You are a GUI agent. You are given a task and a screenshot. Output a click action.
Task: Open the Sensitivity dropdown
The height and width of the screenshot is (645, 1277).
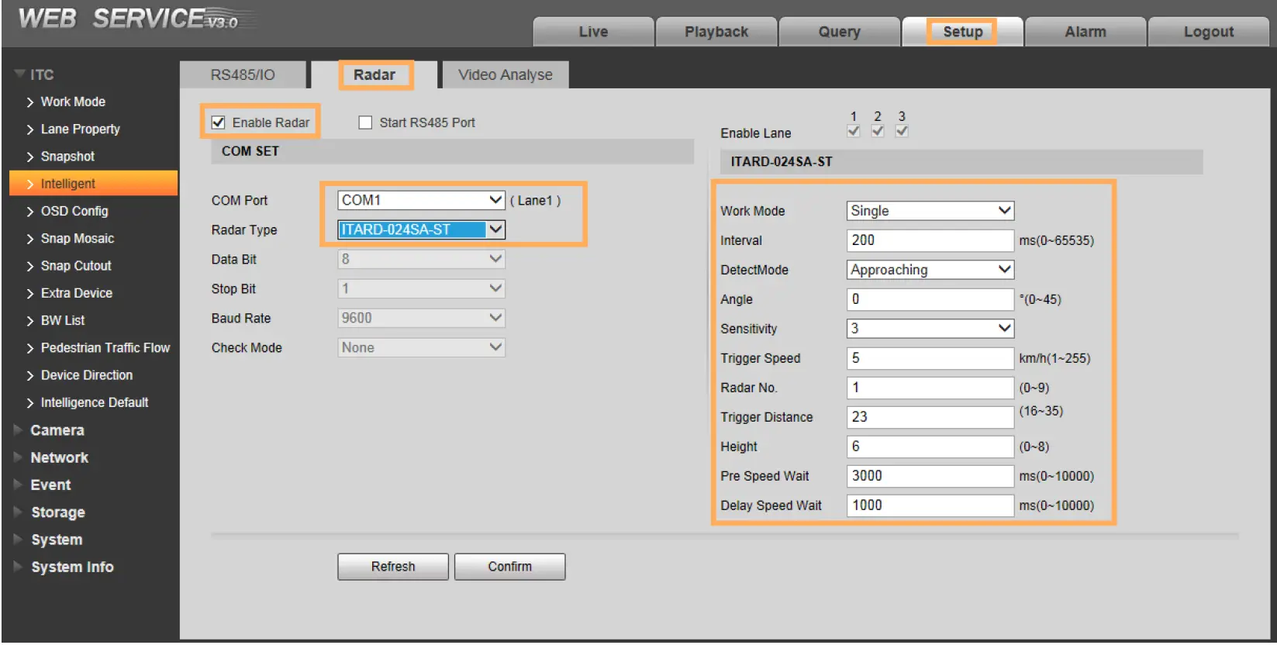tap(930, 329)
